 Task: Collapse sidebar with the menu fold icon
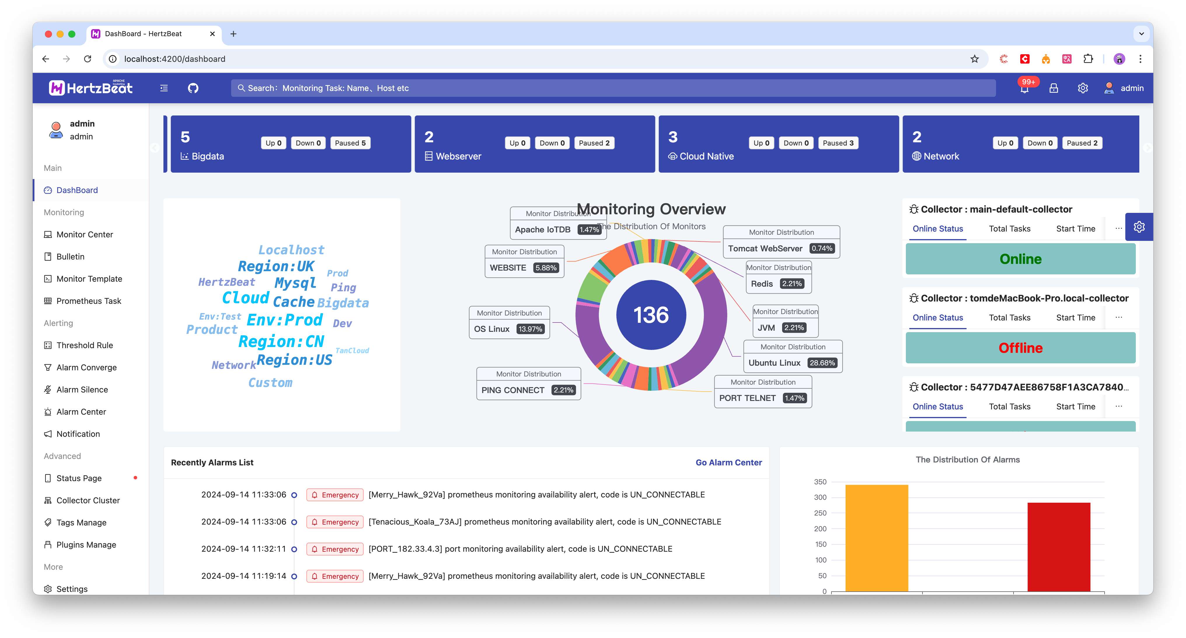[164, 88]
